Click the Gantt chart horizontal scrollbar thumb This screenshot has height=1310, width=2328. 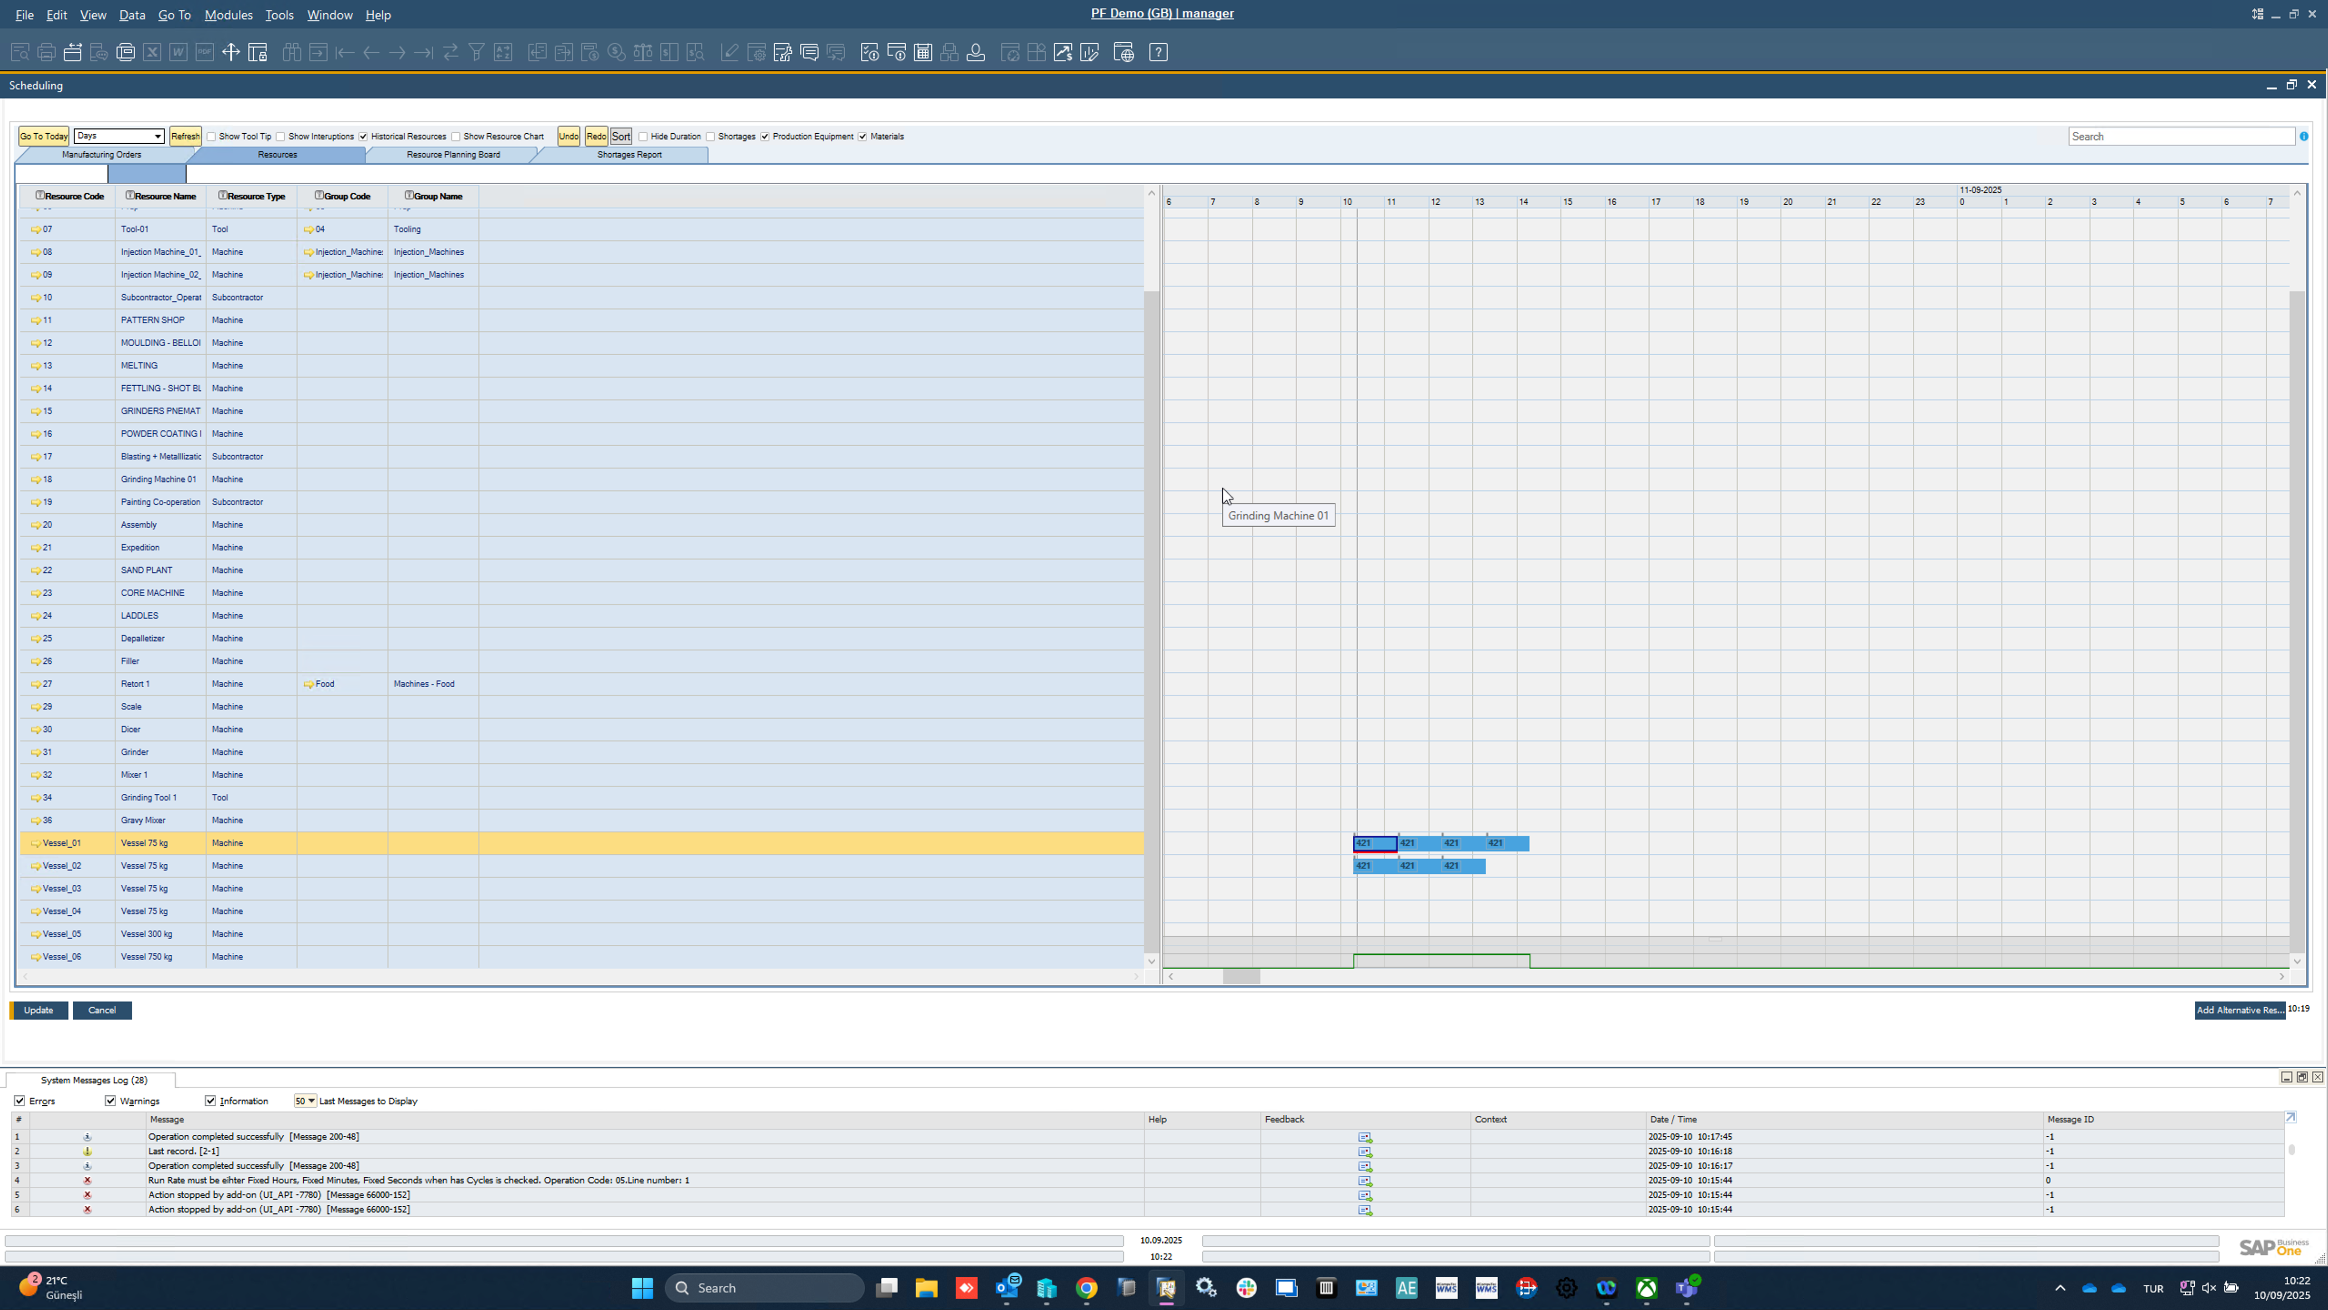[x=1241, y=977]
